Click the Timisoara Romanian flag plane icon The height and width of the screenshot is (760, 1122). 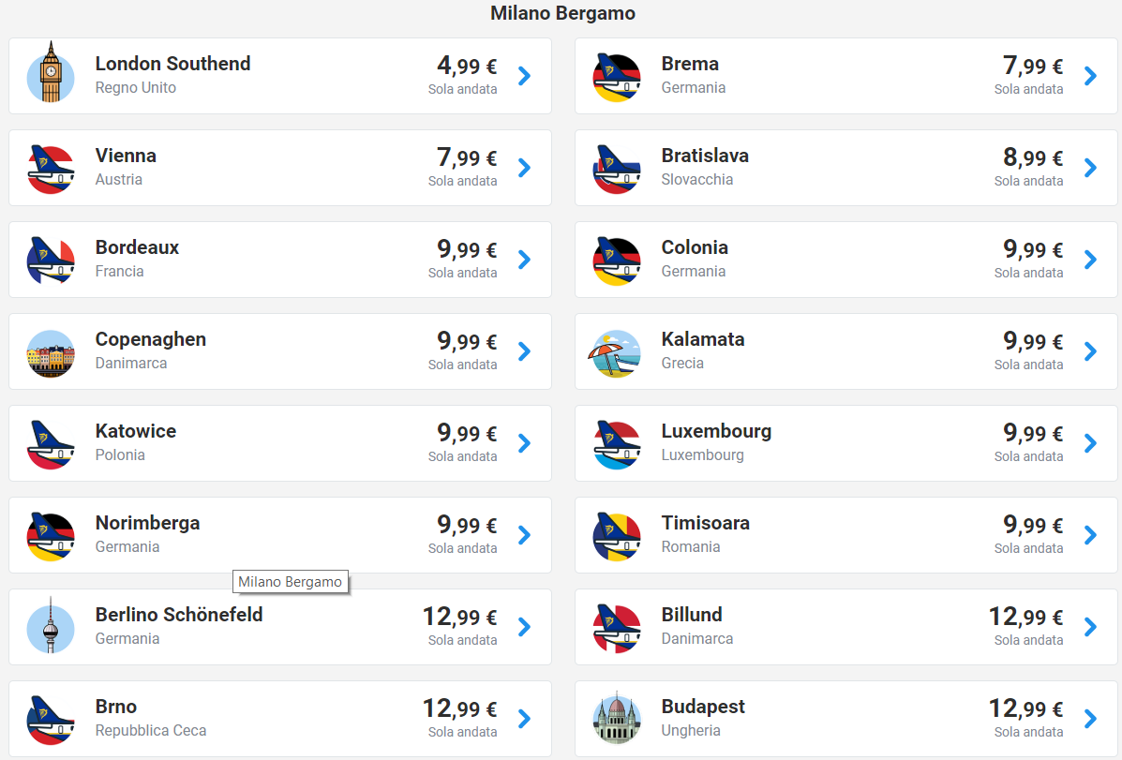coord(617,536)
